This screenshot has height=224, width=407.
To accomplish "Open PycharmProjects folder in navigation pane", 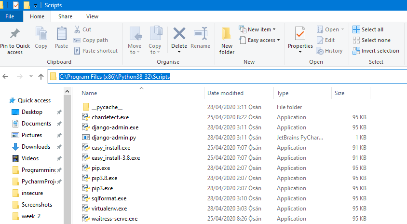I will pyautogui.click(x=34, y=182).
